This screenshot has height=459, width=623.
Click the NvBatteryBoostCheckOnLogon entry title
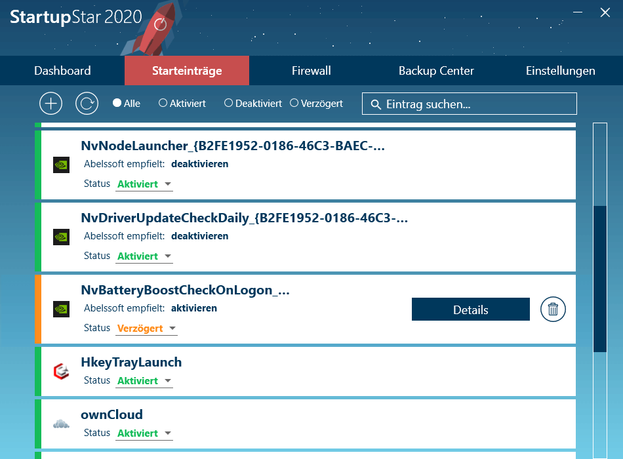coord(185,290)
